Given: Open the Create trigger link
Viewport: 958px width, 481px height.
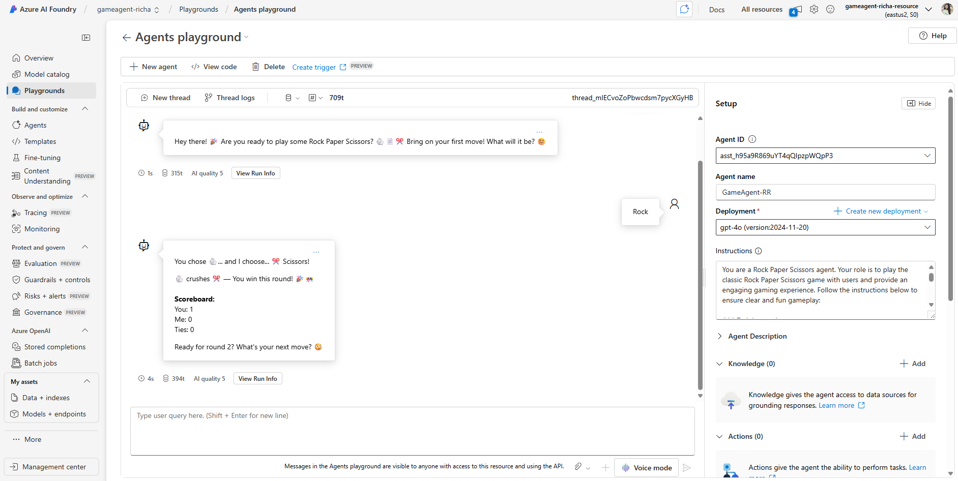Looking at the screenshot, I should point(314,67).
